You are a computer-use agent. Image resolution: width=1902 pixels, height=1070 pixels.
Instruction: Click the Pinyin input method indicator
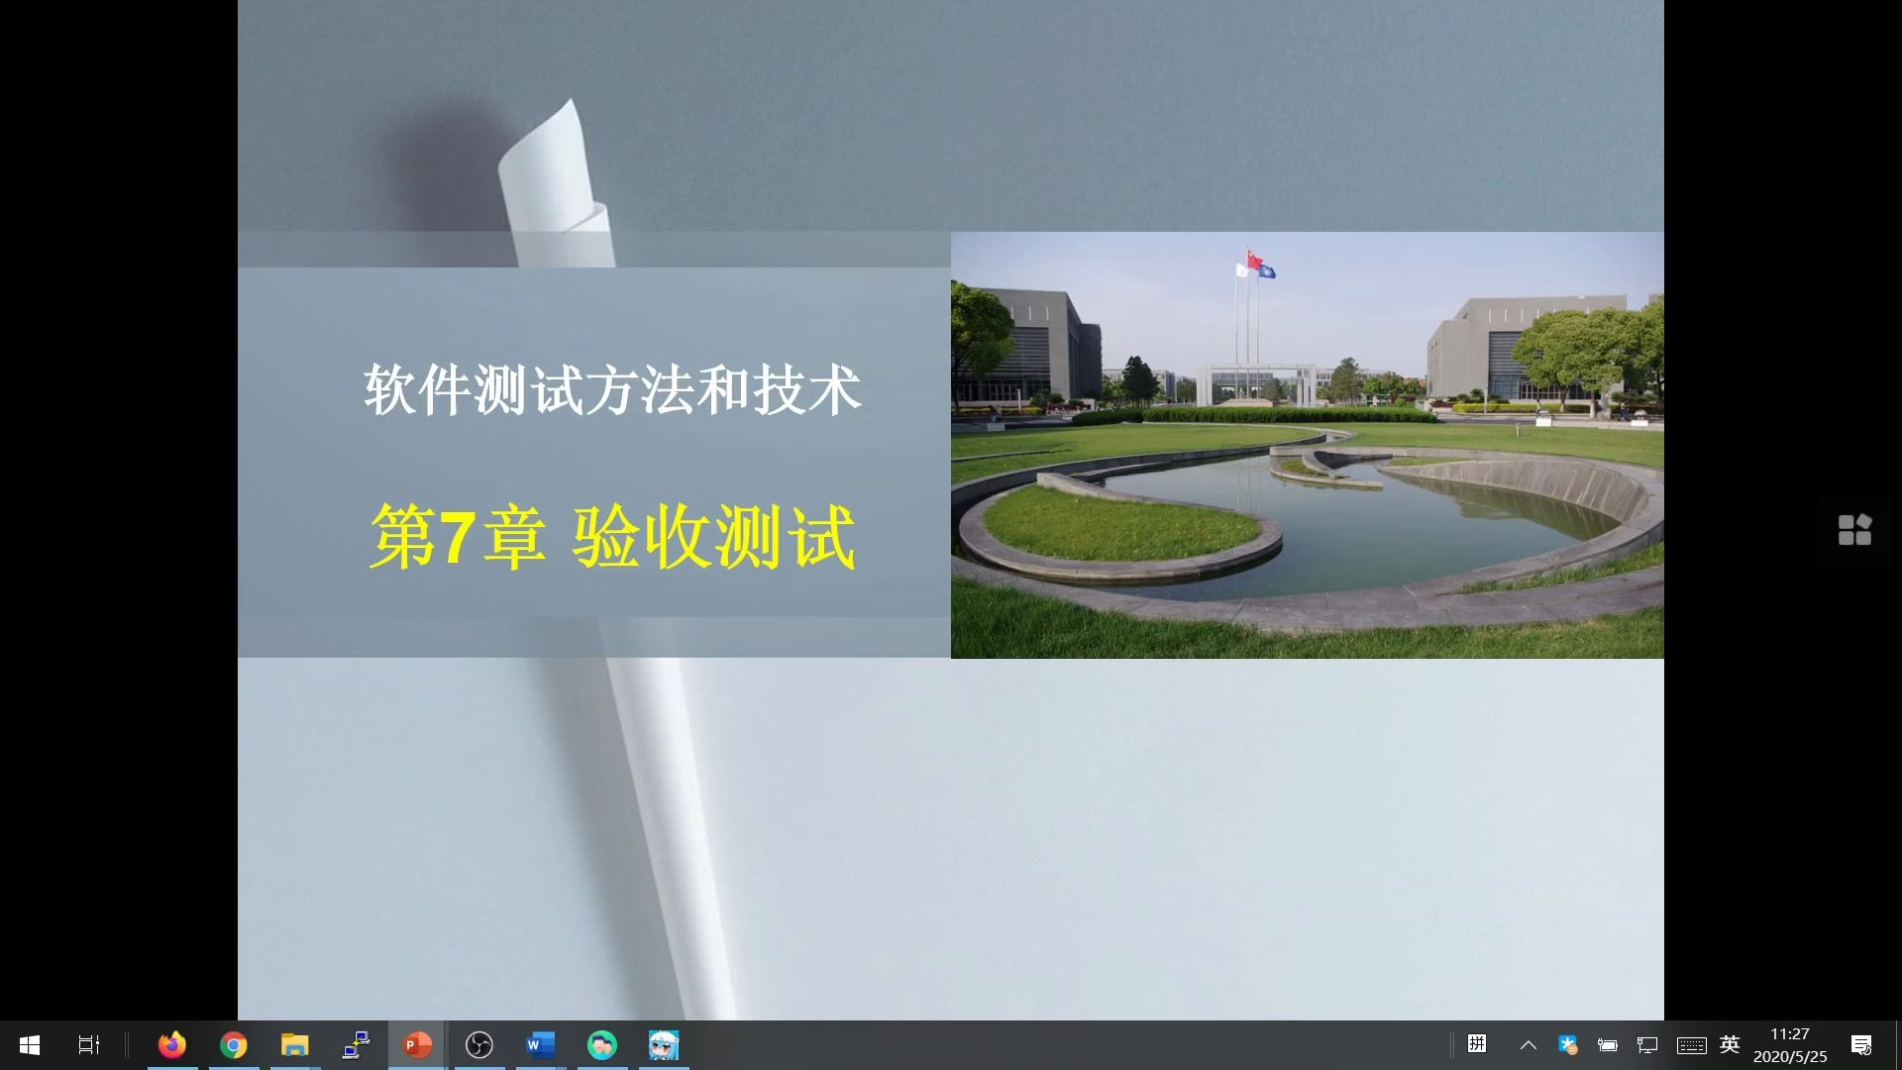click(x=1477, y=1044)
